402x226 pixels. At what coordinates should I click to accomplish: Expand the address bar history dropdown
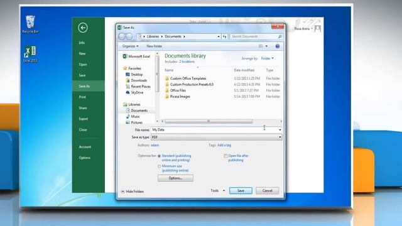(x=219, y=36)
